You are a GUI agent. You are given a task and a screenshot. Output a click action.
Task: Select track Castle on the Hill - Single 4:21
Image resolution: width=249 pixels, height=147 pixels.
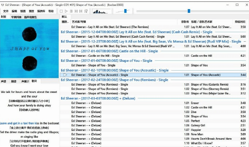(153, 56)
